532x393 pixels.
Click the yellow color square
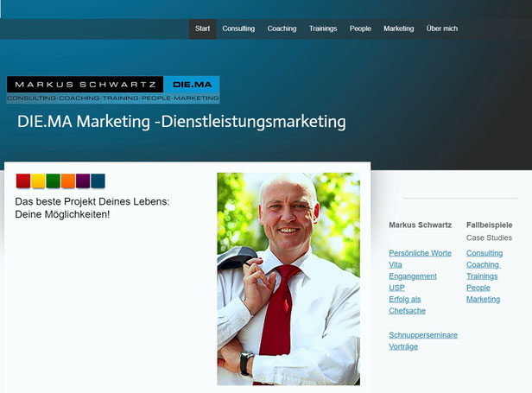pos(38,181)
